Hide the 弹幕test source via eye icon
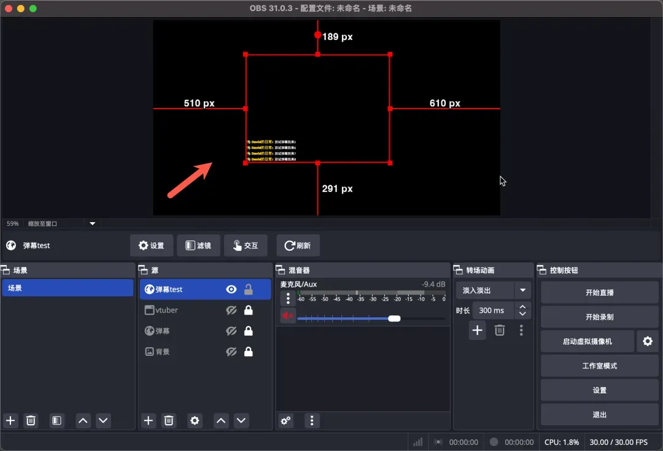Viewport: 663px width, 451px height. click(231, 289)
